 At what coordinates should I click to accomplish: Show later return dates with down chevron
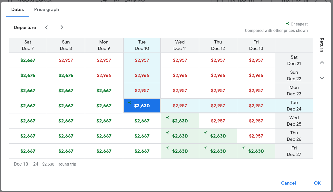322,78
